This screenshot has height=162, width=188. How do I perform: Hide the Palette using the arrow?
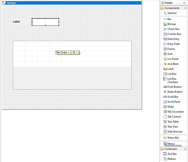[185, 3]
